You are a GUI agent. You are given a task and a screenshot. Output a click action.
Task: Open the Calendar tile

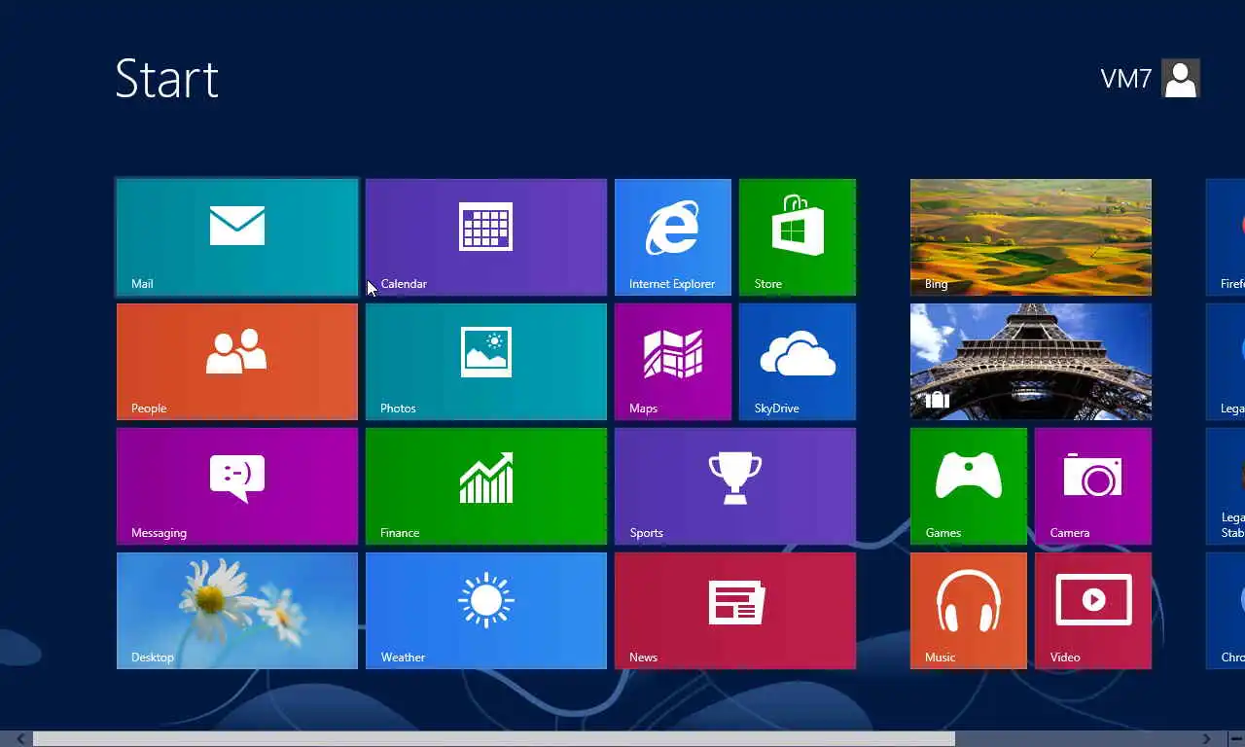pos(486,237)
